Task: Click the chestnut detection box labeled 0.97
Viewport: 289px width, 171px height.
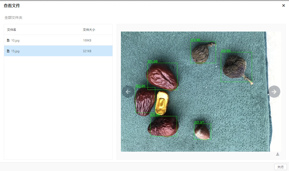Action: [203, 132]
